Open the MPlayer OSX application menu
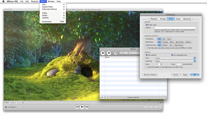Image resolution: width=207 pixels, height=115 pixels. [x=12, y=1]
